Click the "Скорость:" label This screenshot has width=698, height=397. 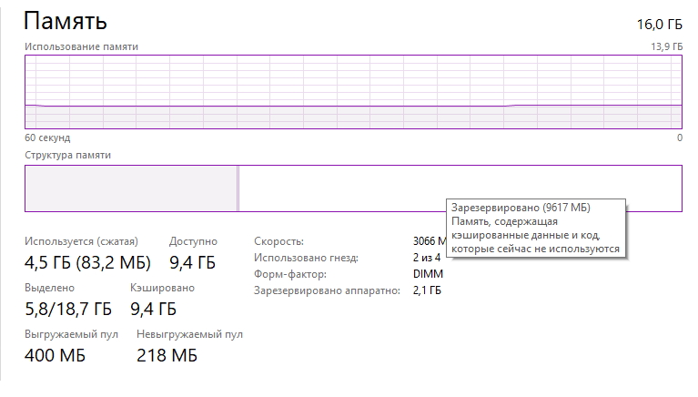pos(278,242)
